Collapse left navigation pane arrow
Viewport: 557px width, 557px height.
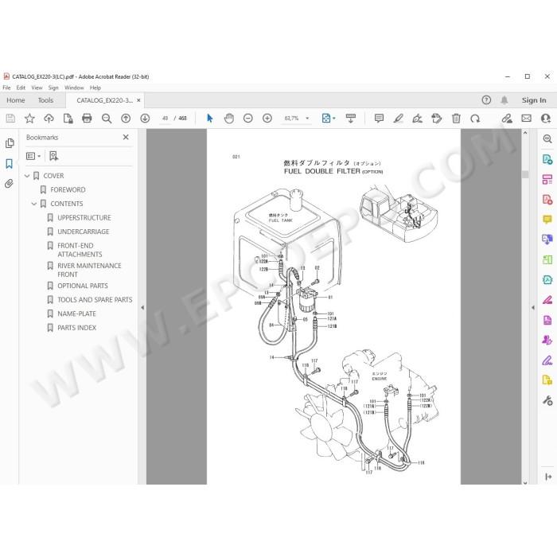coord(142,308)
